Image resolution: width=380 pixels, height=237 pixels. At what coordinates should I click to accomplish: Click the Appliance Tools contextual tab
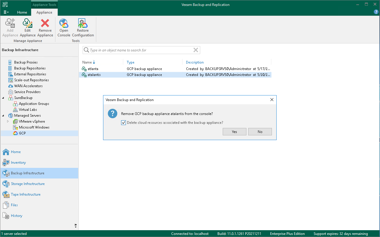pyautogui.click(x=44, y=5)
